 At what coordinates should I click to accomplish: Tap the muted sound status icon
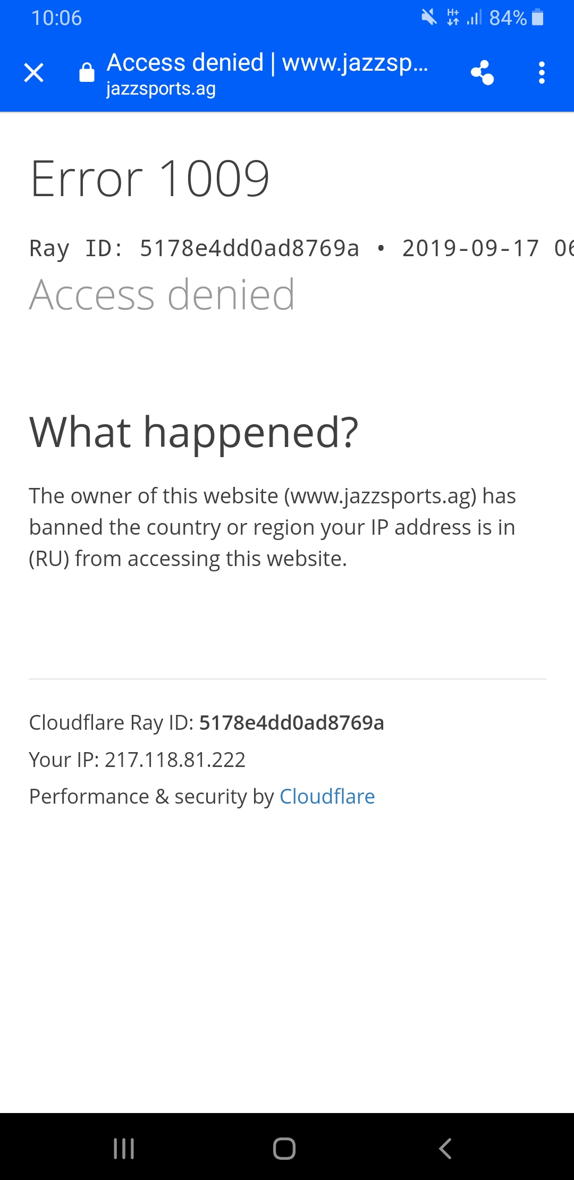(429, 18)
